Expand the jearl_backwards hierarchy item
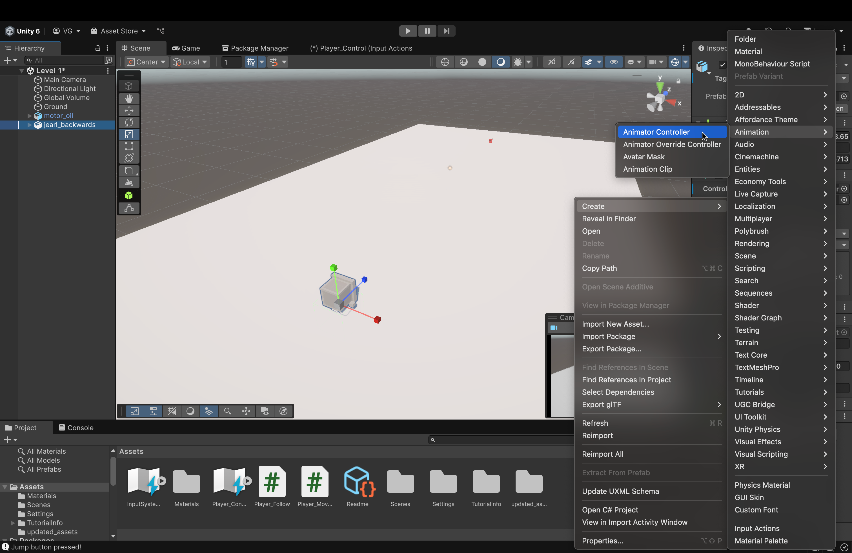Viewport: 852px width, 553px height. pos(30,125)
